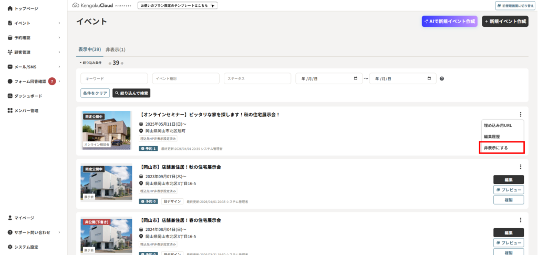The width and height of the screenshot is (538, 255).
Task: Click the キーワード search input field
Action: coord(114,78)
